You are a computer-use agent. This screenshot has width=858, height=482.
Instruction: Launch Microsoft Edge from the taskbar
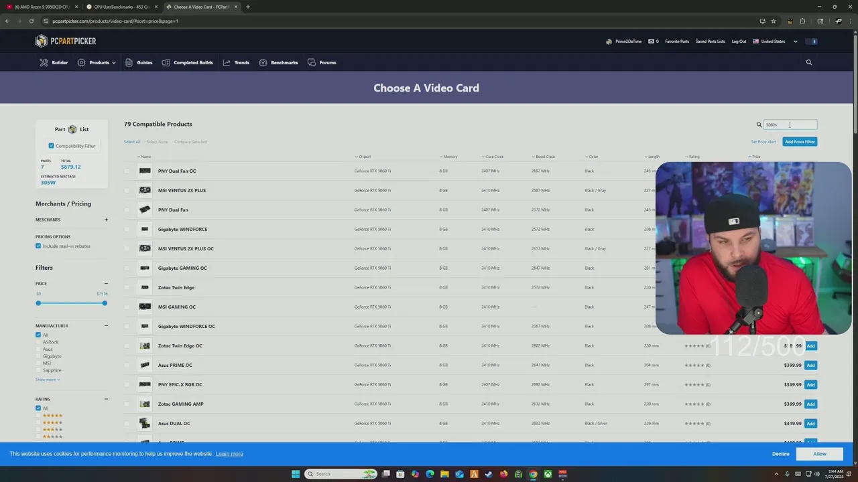click(x=430, y=474)
